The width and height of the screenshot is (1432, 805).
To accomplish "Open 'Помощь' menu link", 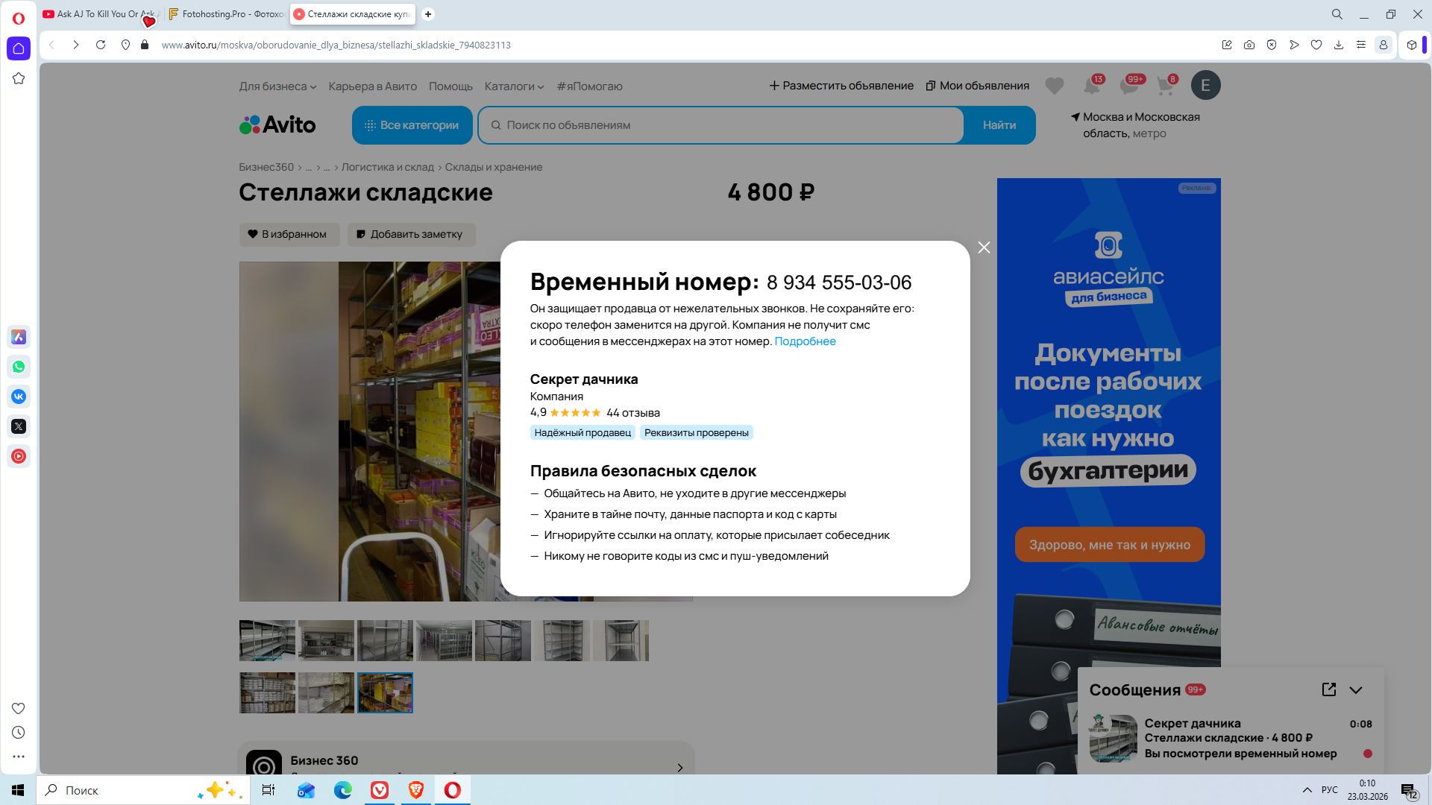I will [450, 86].
